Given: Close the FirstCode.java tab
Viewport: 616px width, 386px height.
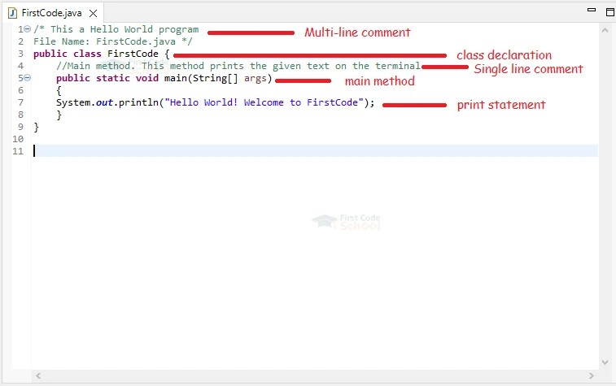Looking at the screenshot, I should [x=93, y=13].
